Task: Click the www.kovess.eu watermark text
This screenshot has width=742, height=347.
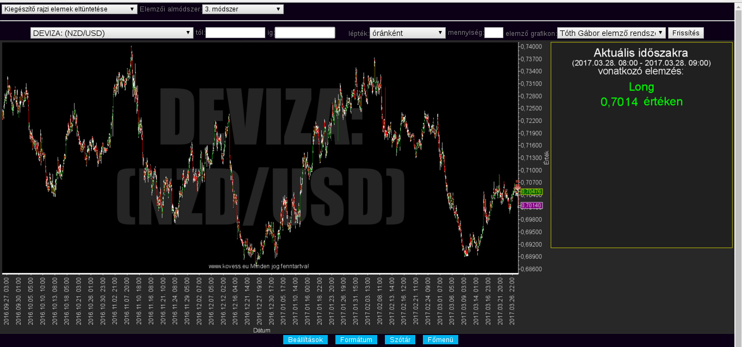Action: click(259, 267)
